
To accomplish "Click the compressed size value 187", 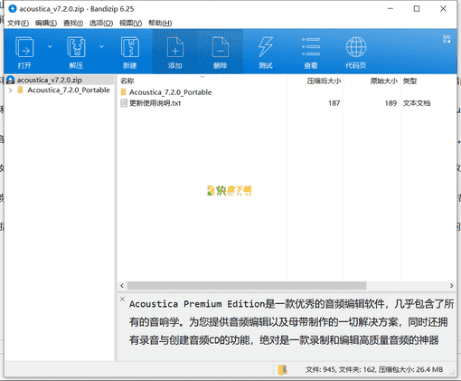I will [x=334, y=103].
